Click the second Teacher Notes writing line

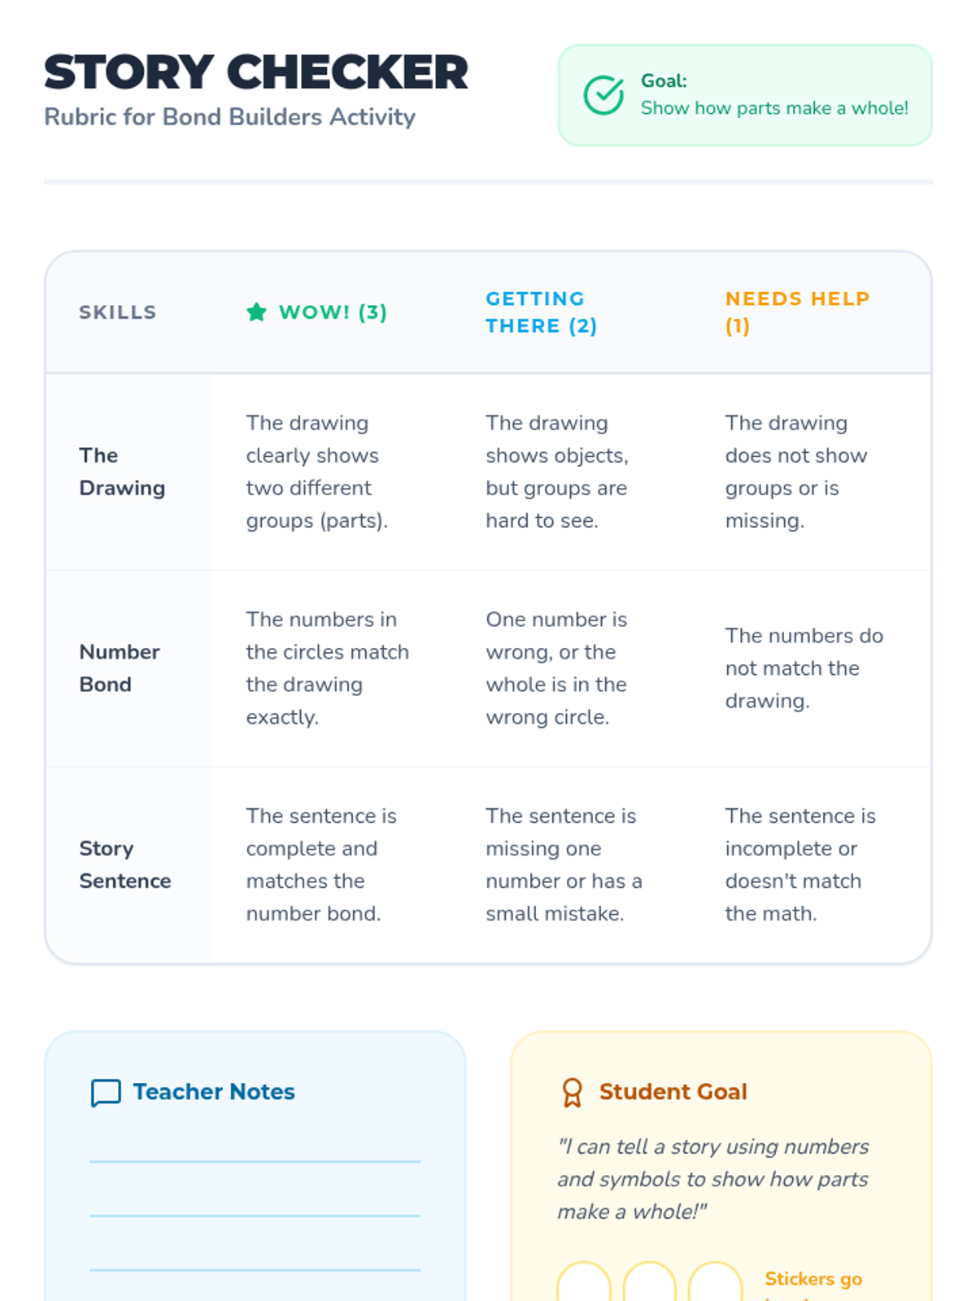(x=255, y=1215)
